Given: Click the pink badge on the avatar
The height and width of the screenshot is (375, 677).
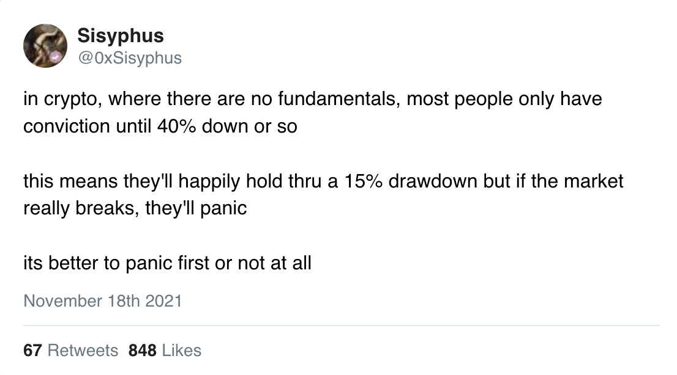Looking at the screenshot, I should click(56, 56).
